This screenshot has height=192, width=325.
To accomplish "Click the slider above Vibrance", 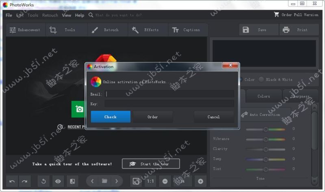I will click(266, 129).
